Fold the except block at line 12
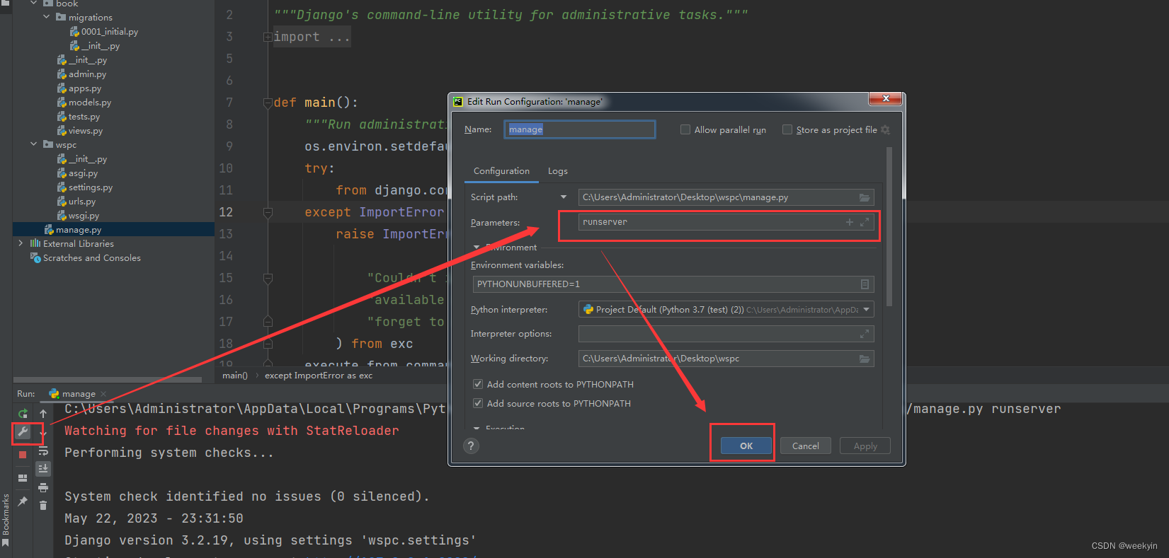This screenshot has height=558, width=1169. (x=268, y=212)
